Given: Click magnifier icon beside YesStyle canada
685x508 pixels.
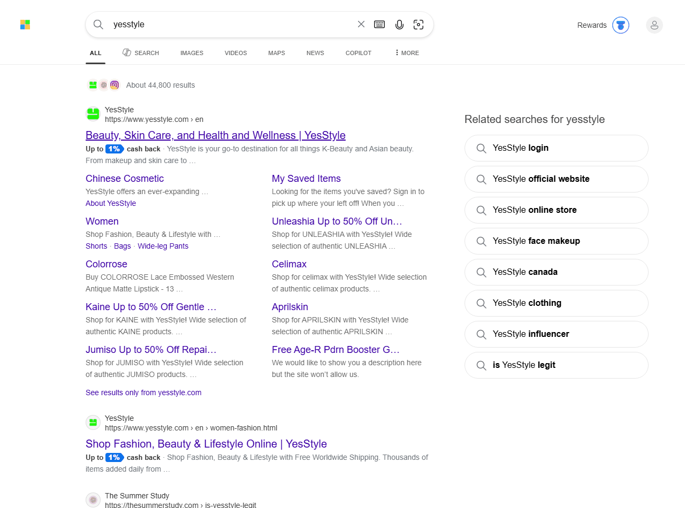Looking at the screenshot, I should (x=482, y=272).
